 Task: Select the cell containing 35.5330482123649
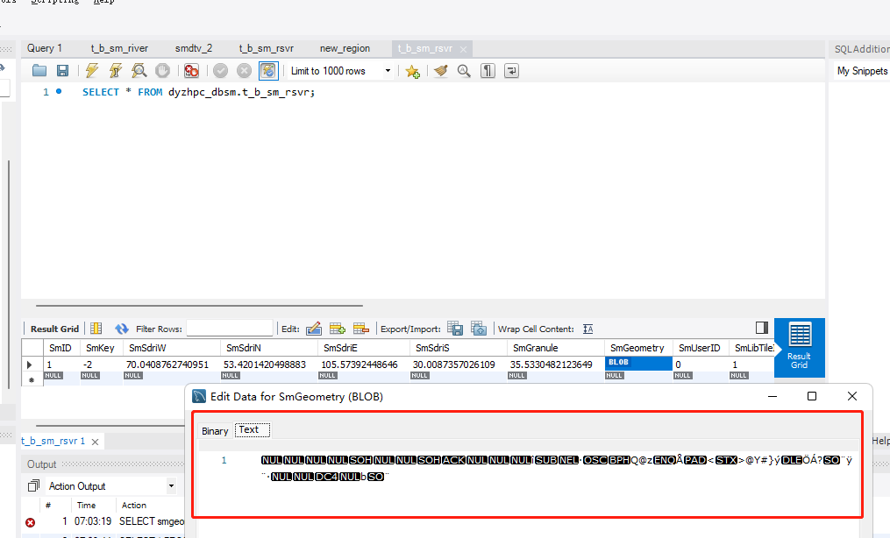(x=556, y=364)
